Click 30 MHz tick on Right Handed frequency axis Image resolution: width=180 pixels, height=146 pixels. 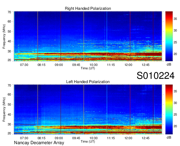pyautogui.click(x=9, y=51)
